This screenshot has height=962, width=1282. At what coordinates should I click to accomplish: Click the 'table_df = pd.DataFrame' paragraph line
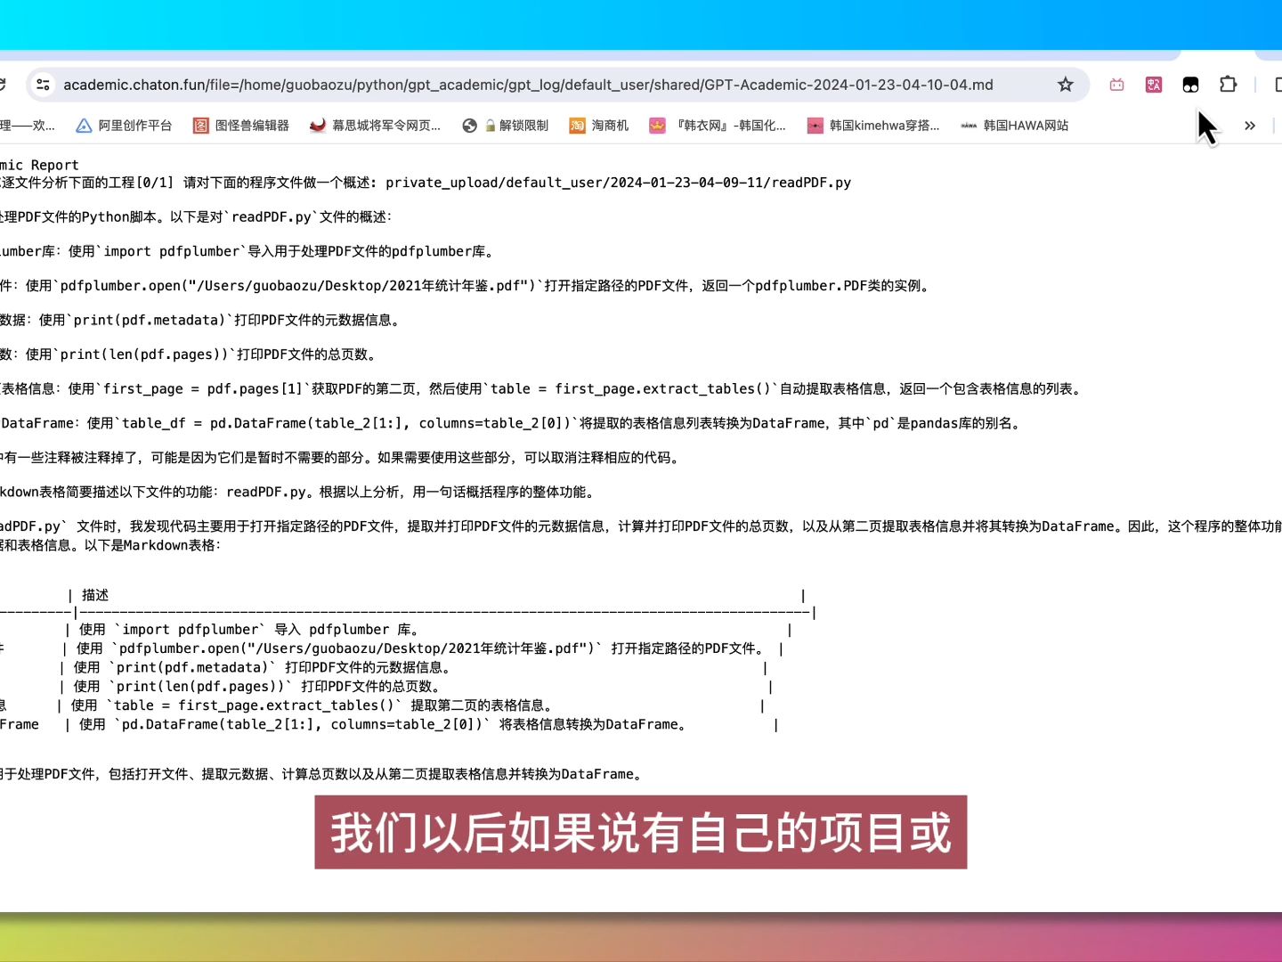(x=510, y=424)
